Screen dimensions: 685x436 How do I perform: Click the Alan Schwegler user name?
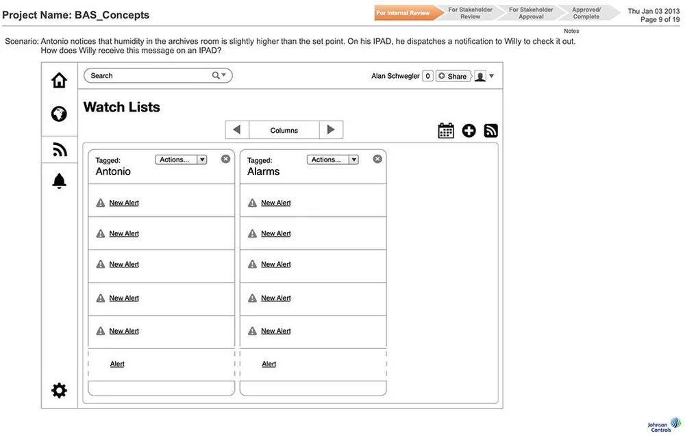[x=395, y=76]
